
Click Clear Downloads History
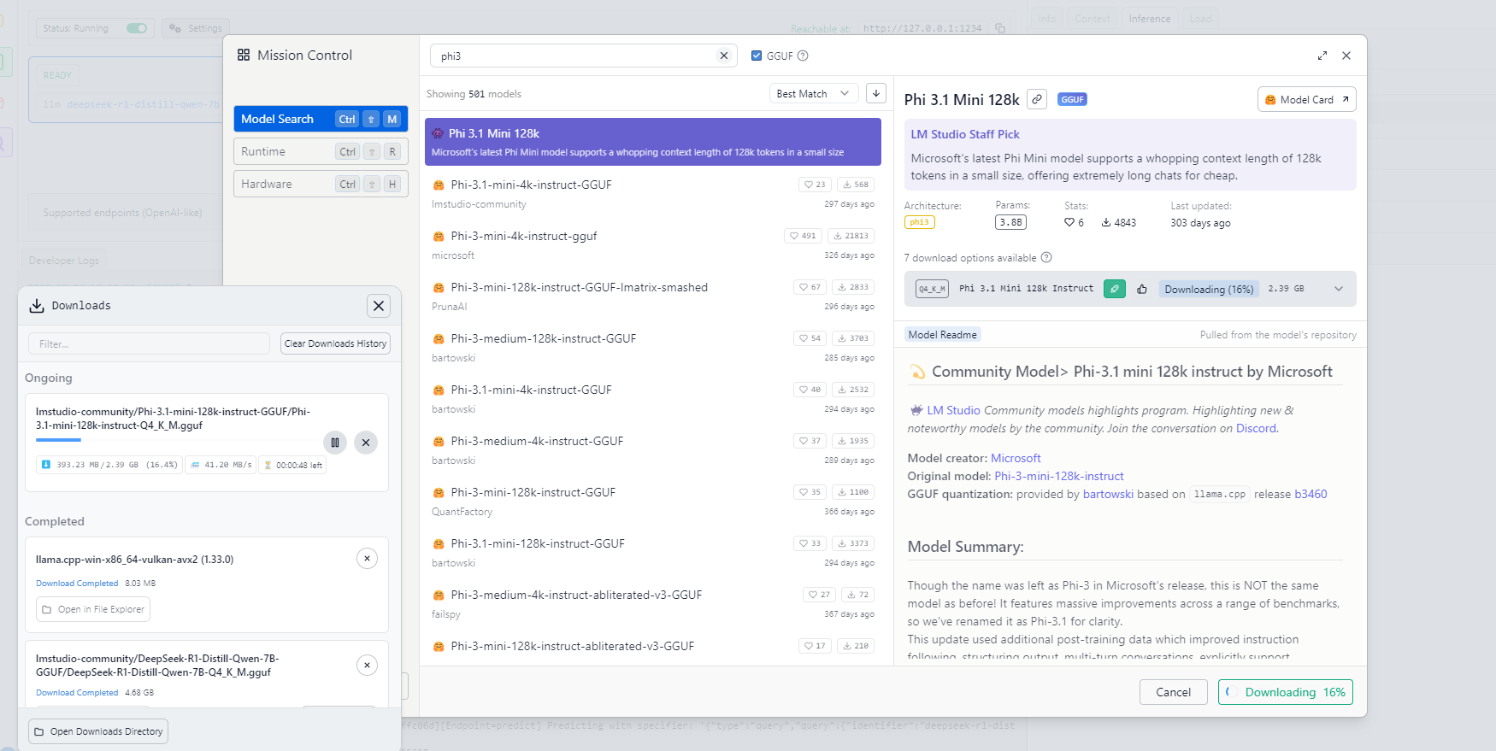335,343
